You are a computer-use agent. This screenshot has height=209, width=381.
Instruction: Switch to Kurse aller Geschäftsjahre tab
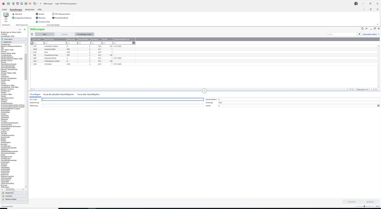click(x=88, y=94)
